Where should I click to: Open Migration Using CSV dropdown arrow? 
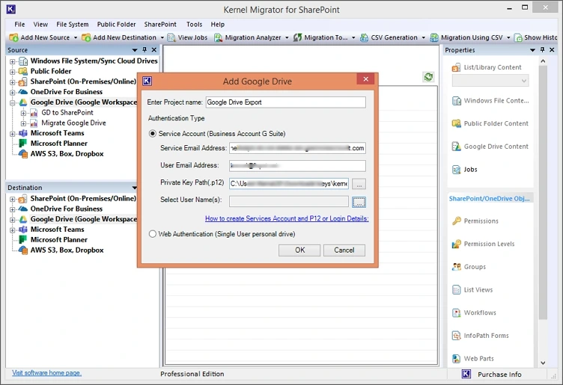[x=508, y=37]
